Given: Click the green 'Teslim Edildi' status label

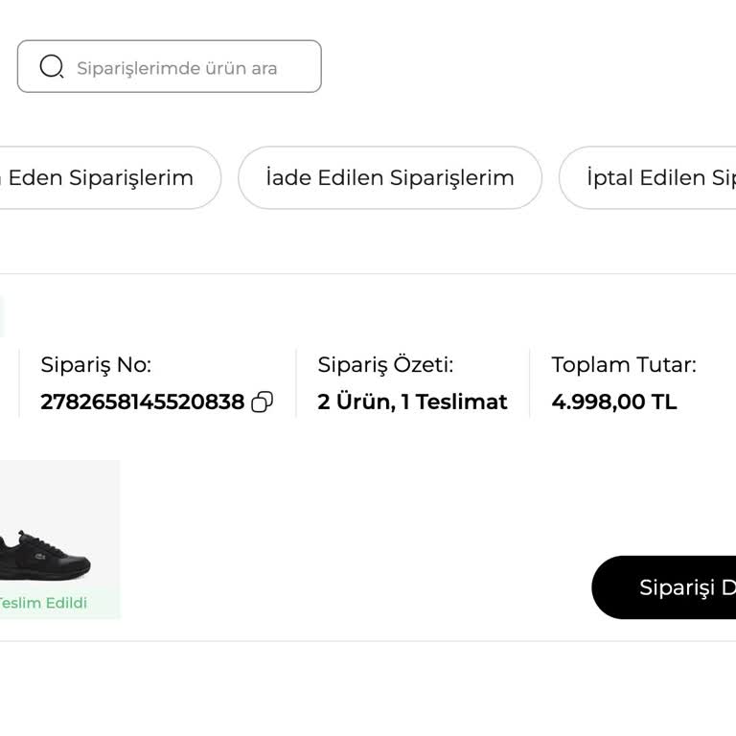Looking at the screenshot, I should click(x=42, y=603).
